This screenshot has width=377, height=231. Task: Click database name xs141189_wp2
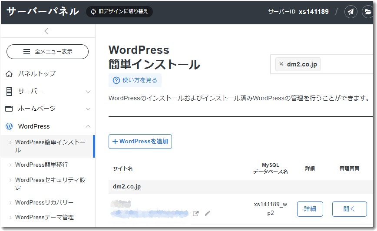[x=271, y=209]
